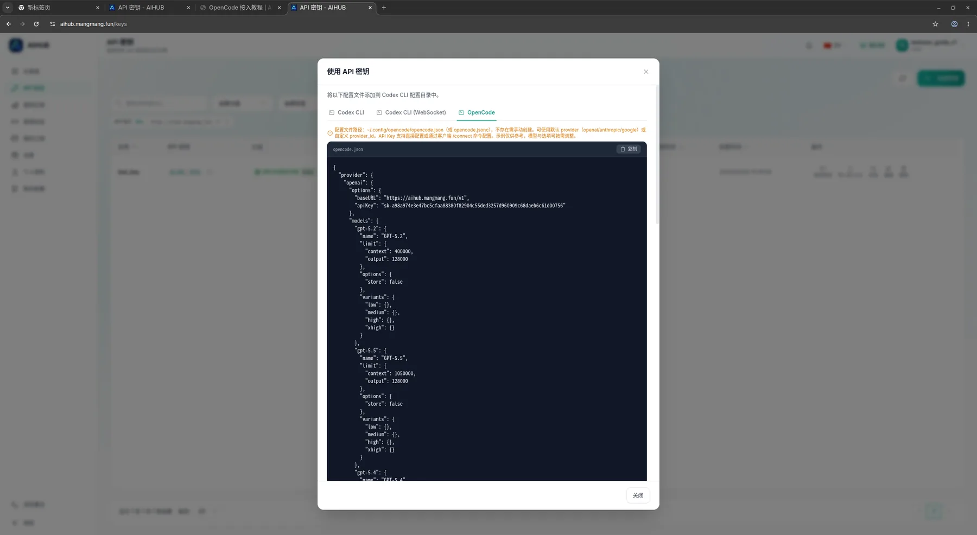Screen dimensions: 977x535
Task: Copy the opencode.json configuration with 复制
Action: click(629, 149)
